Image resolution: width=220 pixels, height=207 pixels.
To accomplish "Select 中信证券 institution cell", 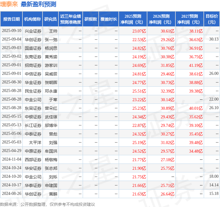I will point(33,74).
